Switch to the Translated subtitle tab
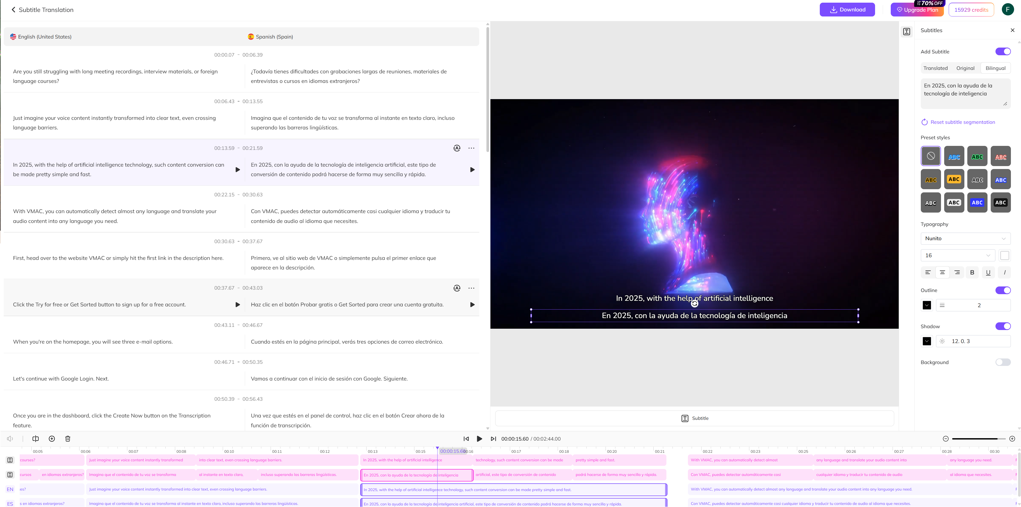Image resolution: width=1021 pixels, height=507 pixels. tap(936, 68)
